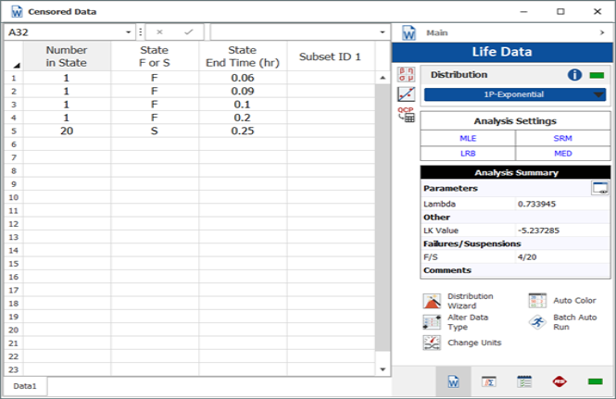The height and width of the screenshot is (399, 616).
Task: Click the State End Time column header
Action: (x=243, y=56)
